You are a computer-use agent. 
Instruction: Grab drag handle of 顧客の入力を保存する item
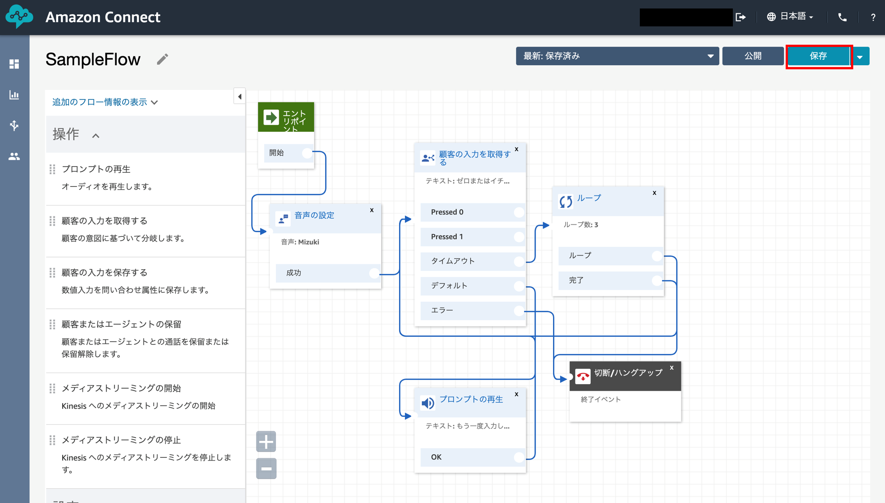click(x=52, y=273)
